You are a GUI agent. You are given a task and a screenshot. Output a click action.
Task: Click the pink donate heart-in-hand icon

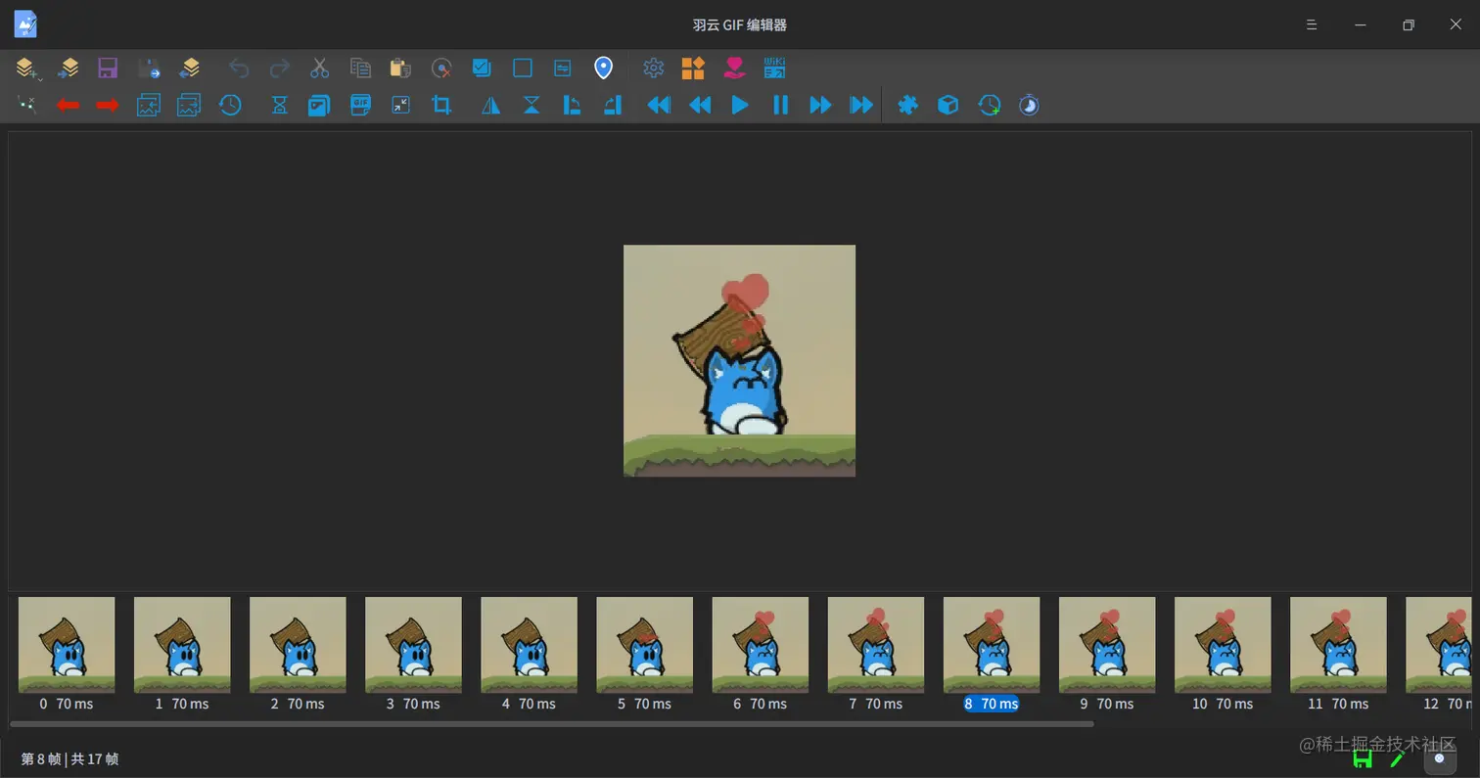(735, 69)
